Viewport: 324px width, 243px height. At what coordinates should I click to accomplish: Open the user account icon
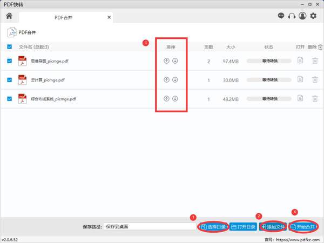302,16
